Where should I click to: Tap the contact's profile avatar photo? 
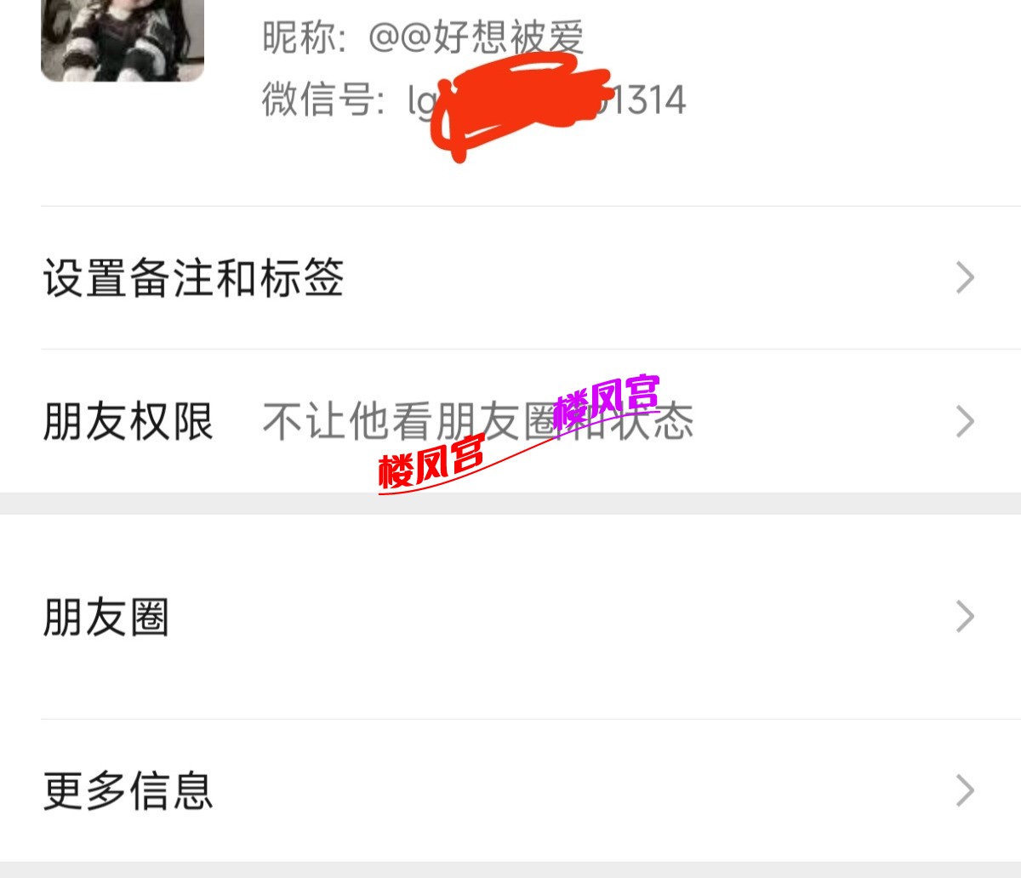pos(123,41)
